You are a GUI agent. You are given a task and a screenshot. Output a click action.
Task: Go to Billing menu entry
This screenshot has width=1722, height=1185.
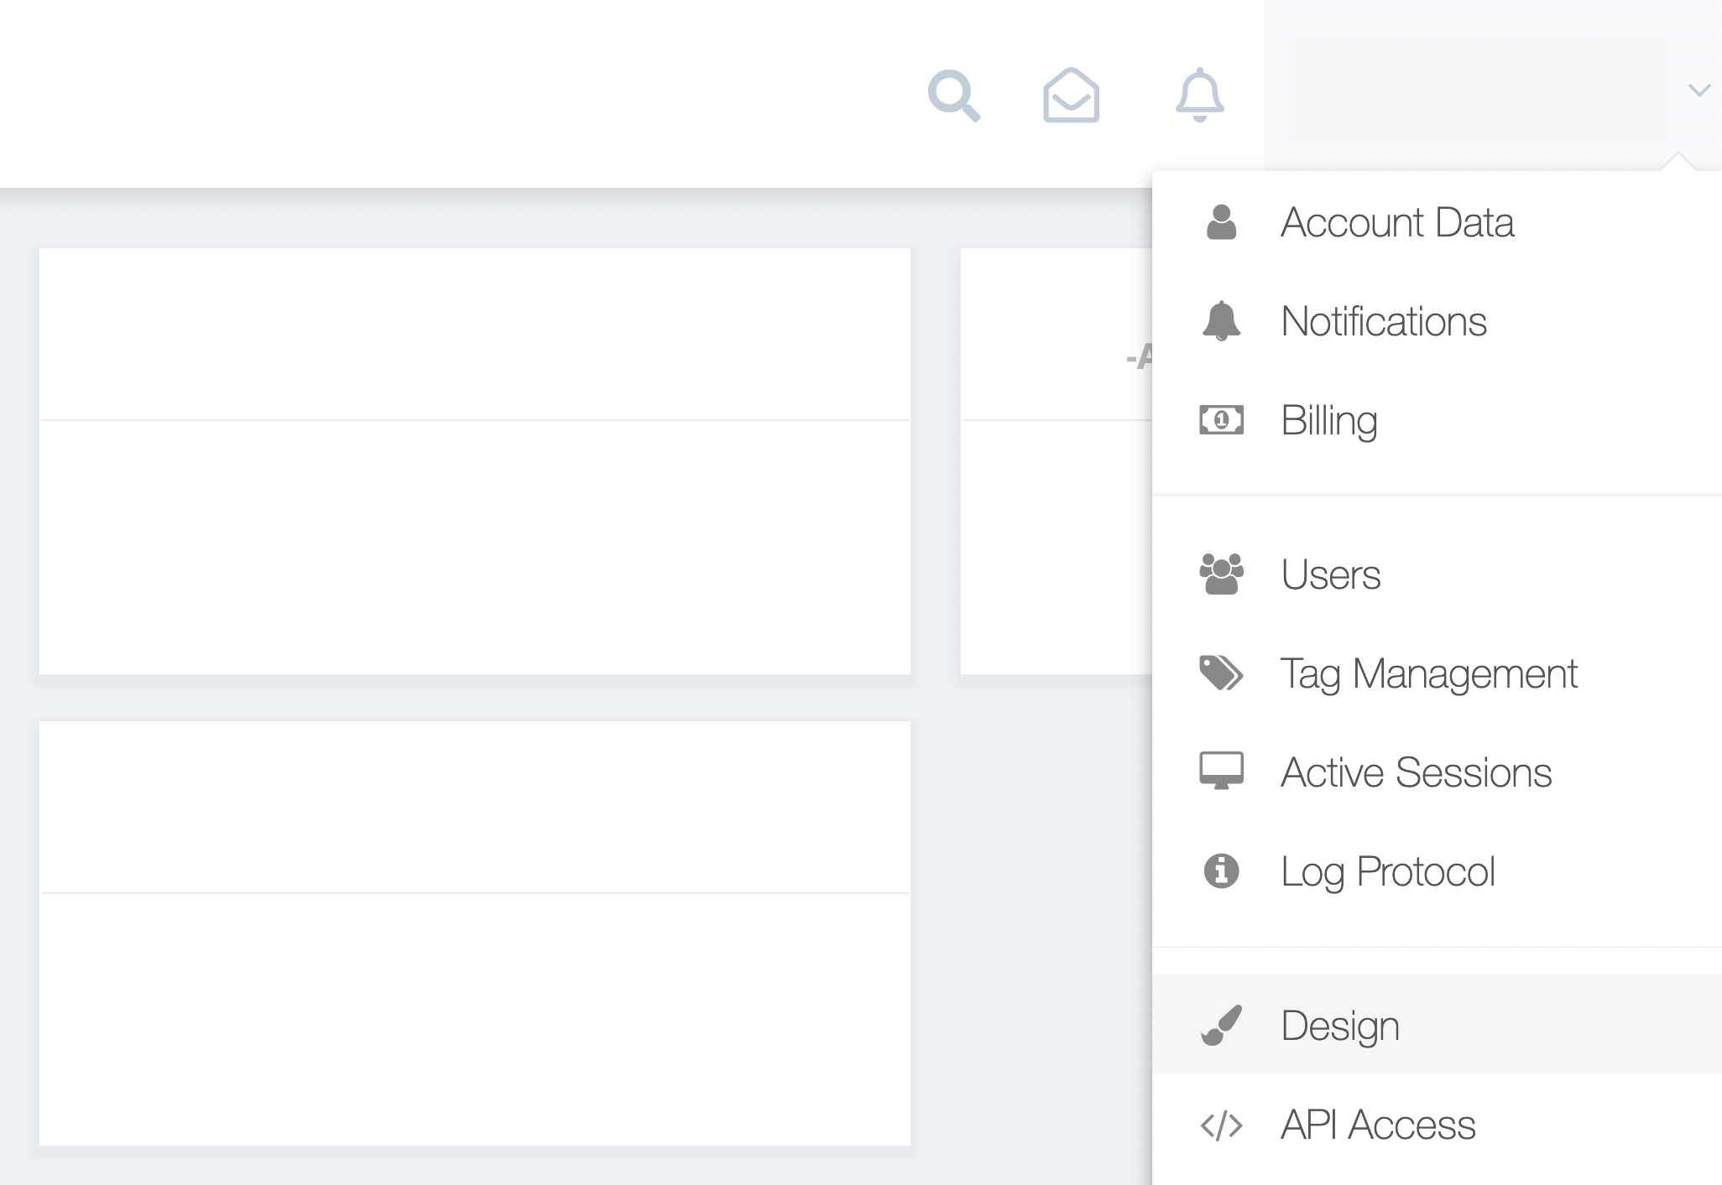[1437, 420]
